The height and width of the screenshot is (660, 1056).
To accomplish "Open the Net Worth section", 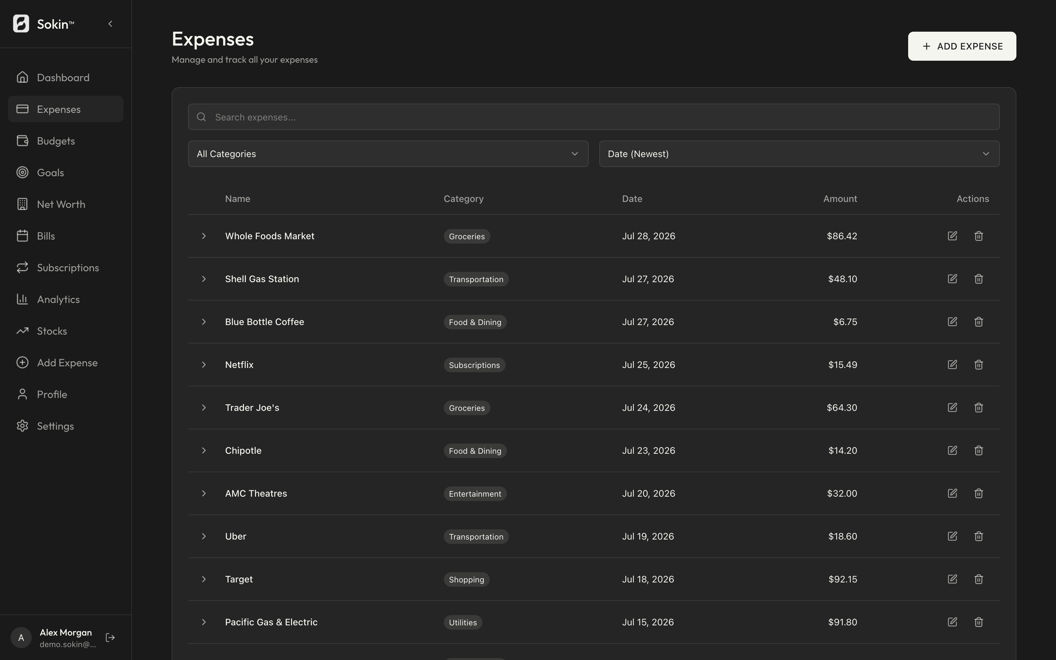I will [65, 204].
